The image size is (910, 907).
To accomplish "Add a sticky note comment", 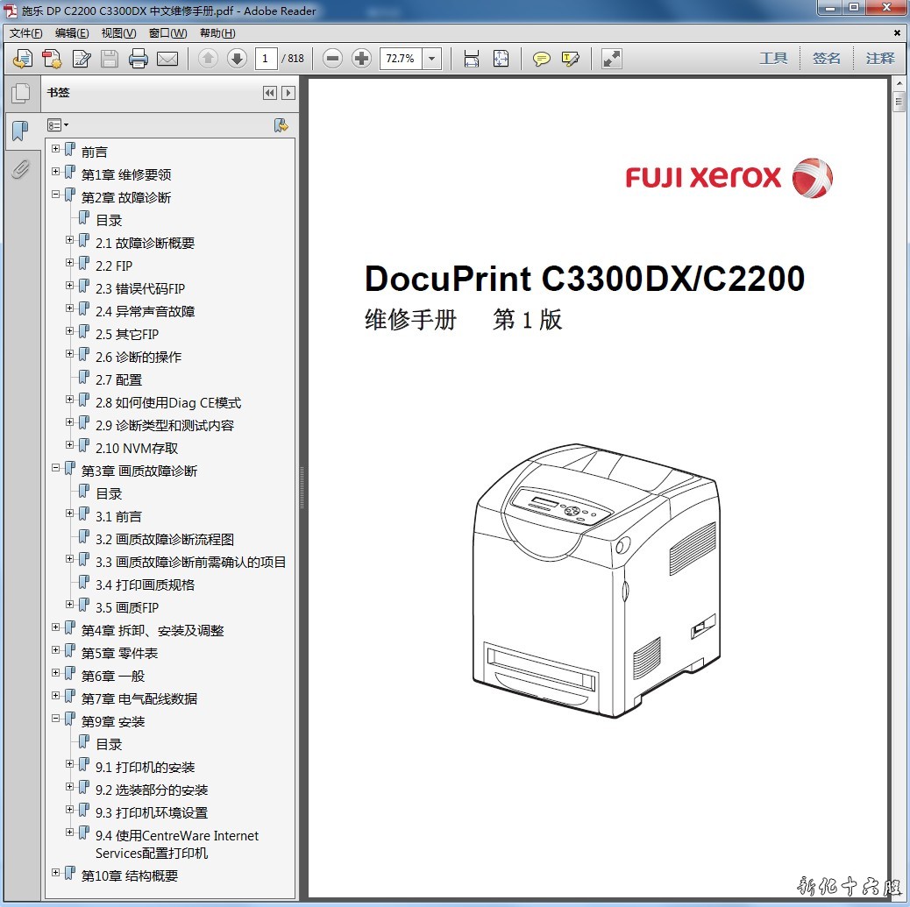I will point(542,59).
